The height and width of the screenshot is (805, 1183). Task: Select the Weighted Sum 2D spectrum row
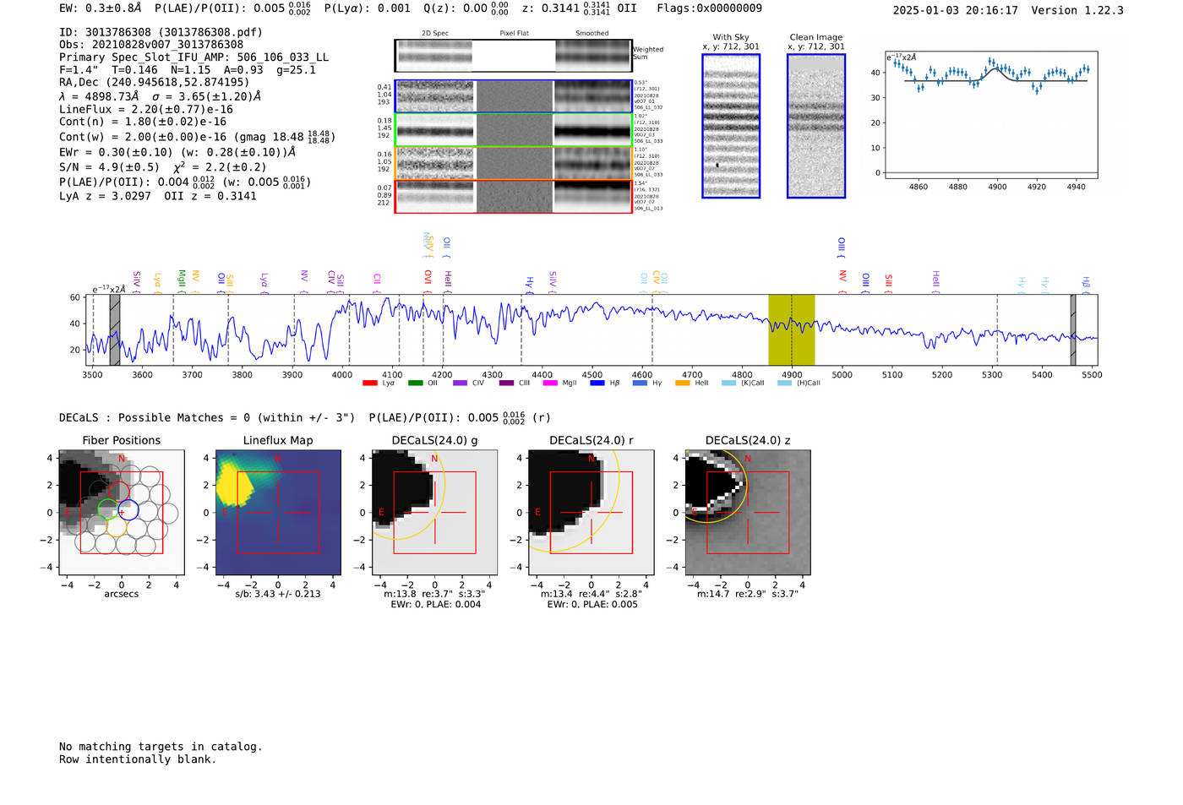[513, 56]
